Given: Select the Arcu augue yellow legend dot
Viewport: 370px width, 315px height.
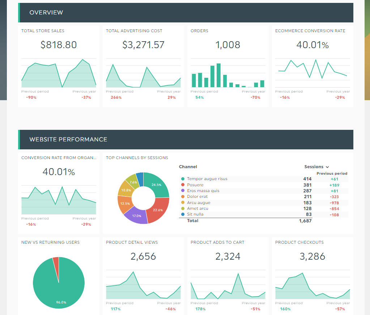Looking at the screenshot, I should [183, 203].
